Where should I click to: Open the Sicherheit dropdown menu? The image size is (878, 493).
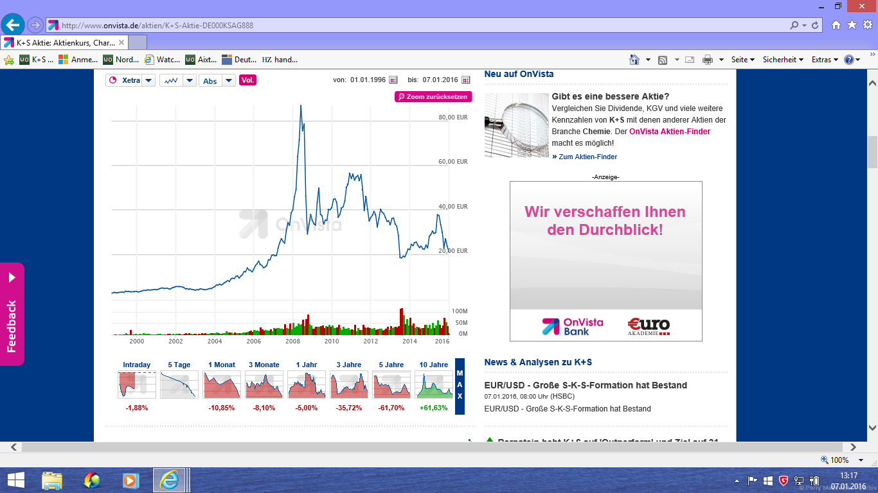783,60
